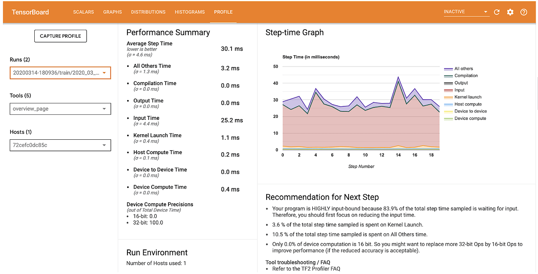
Task: Open the overview_page Tools dropdown
Action: coord(60,109)
